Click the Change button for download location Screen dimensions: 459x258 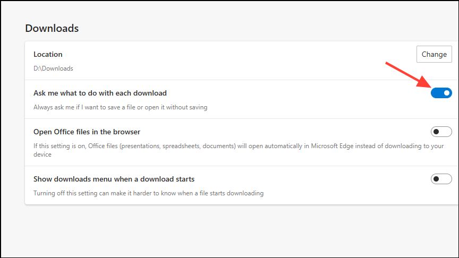coord(434,54)
